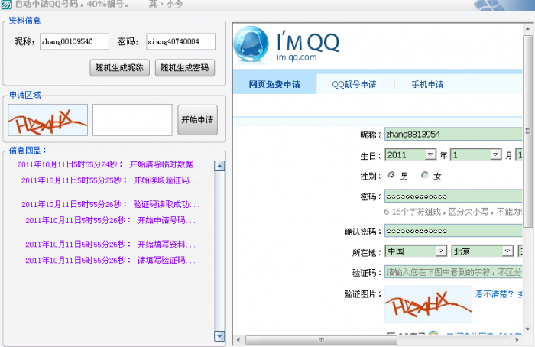Click the empty captcha input box in 申请区域
The image size is (535, 347).
[x=132, y=120]
